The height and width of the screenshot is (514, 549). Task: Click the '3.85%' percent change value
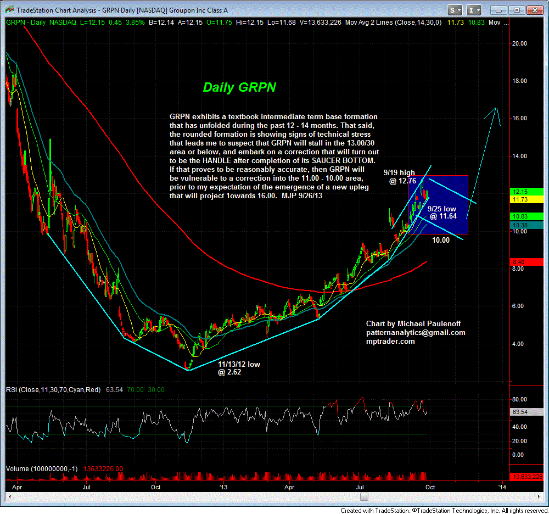point(136,23)
